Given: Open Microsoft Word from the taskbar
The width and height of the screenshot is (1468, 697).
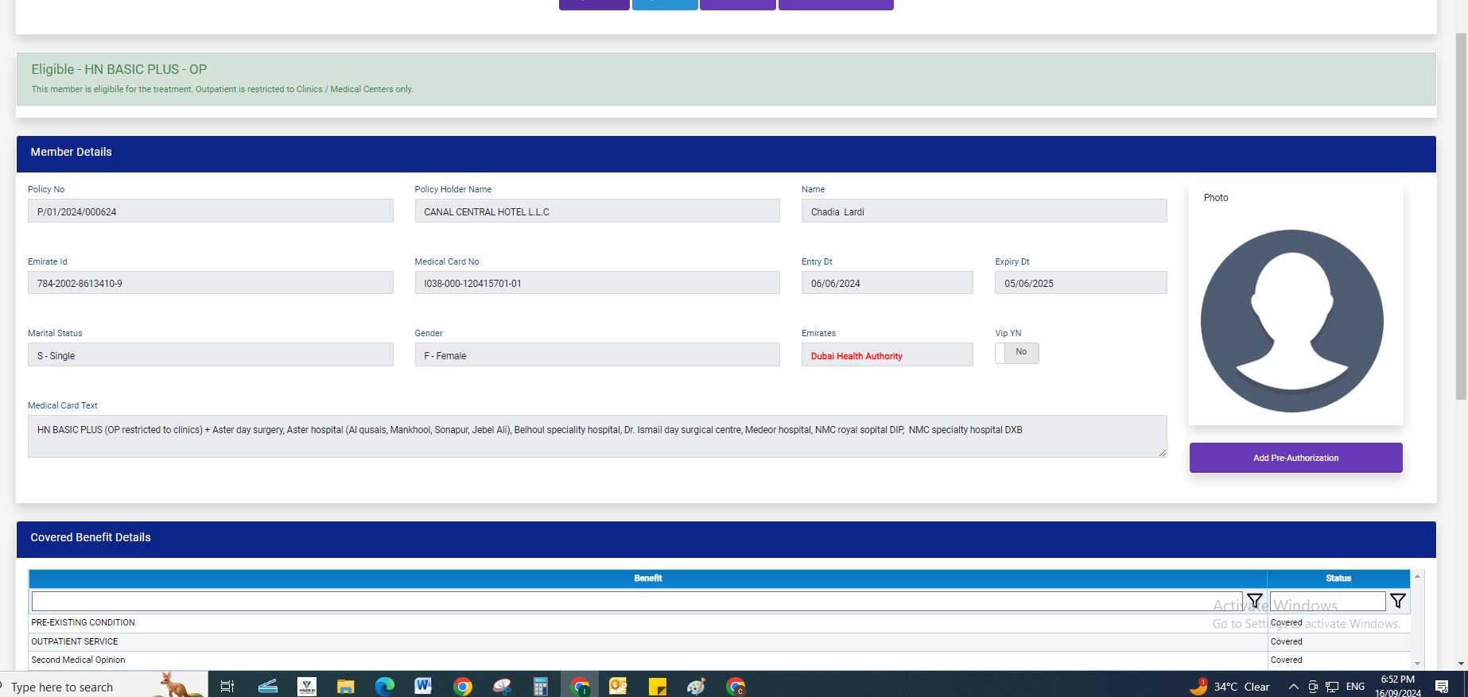Looking at the screenshot, I should point(423,686).
